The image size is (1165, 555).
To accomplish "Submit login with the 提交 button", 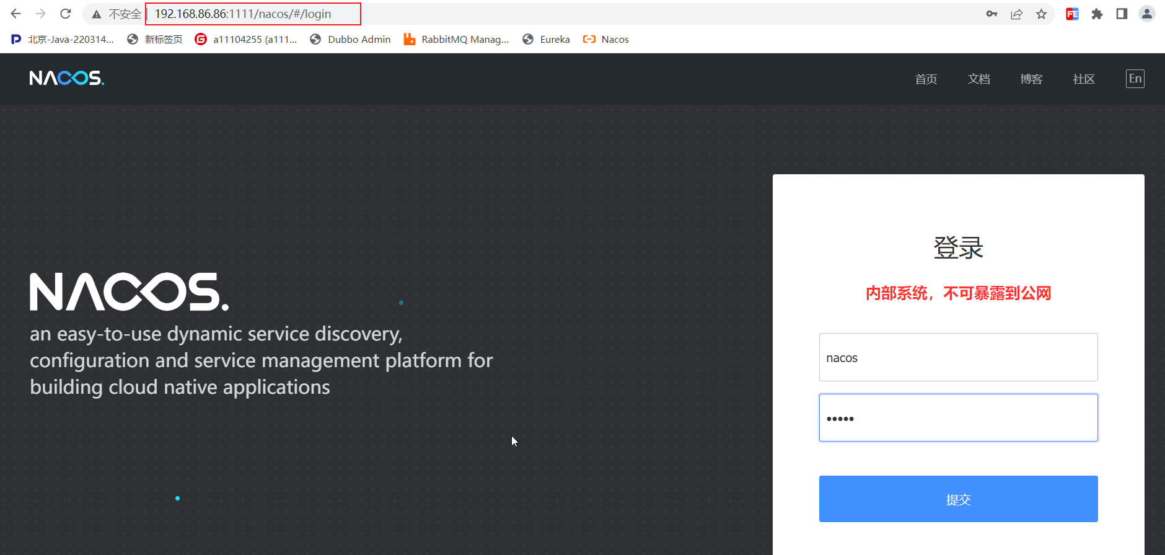I will (958, 499).
